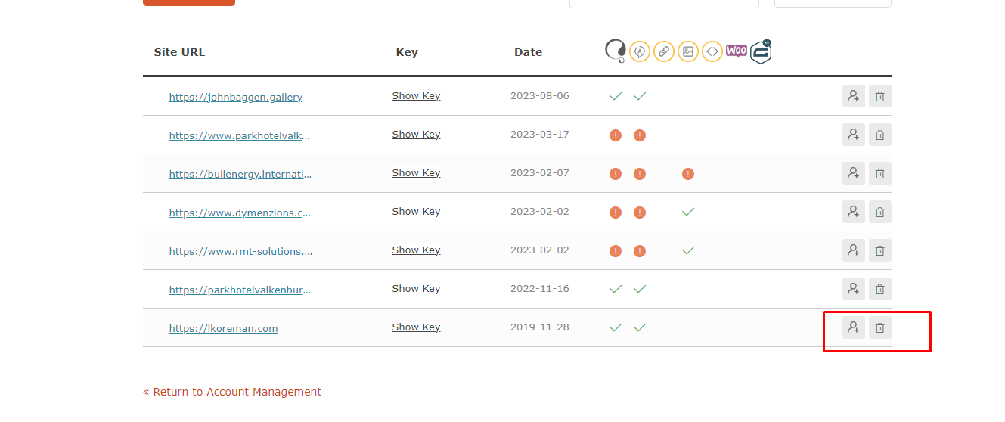Viewport: 1005px width, 422px height.
Task: Click link chain icon in header
Action: coord(664,51)
